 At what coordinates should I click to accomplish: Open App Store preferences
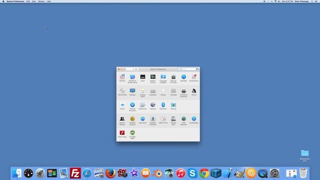(x=142, y=120)
